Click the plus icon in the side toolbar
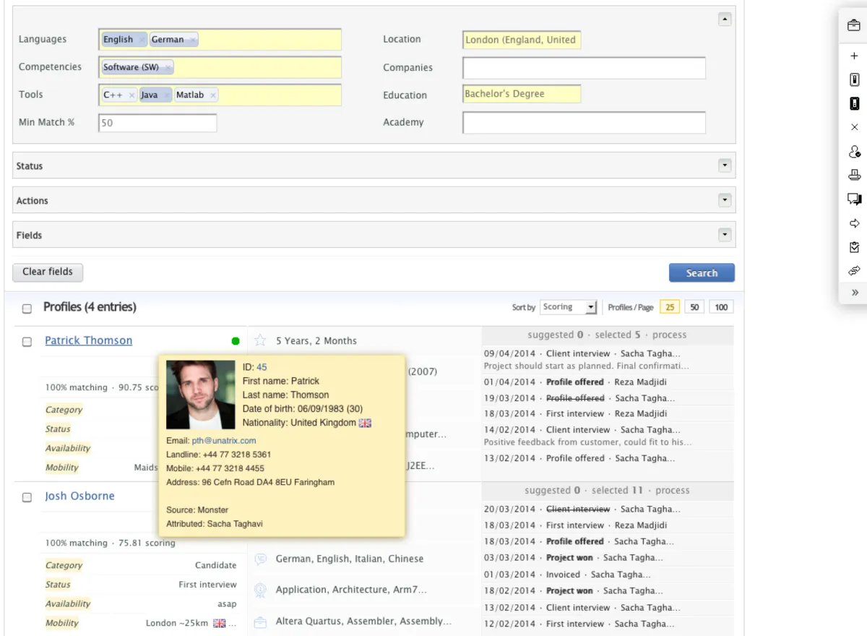The width and height of the screenshot is (867, 636). click(854, 56)
